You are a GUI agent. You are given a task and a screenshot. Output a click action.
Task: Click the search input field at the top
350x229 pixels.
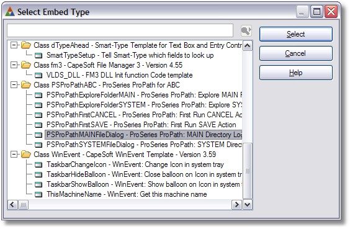click(120, 30)
